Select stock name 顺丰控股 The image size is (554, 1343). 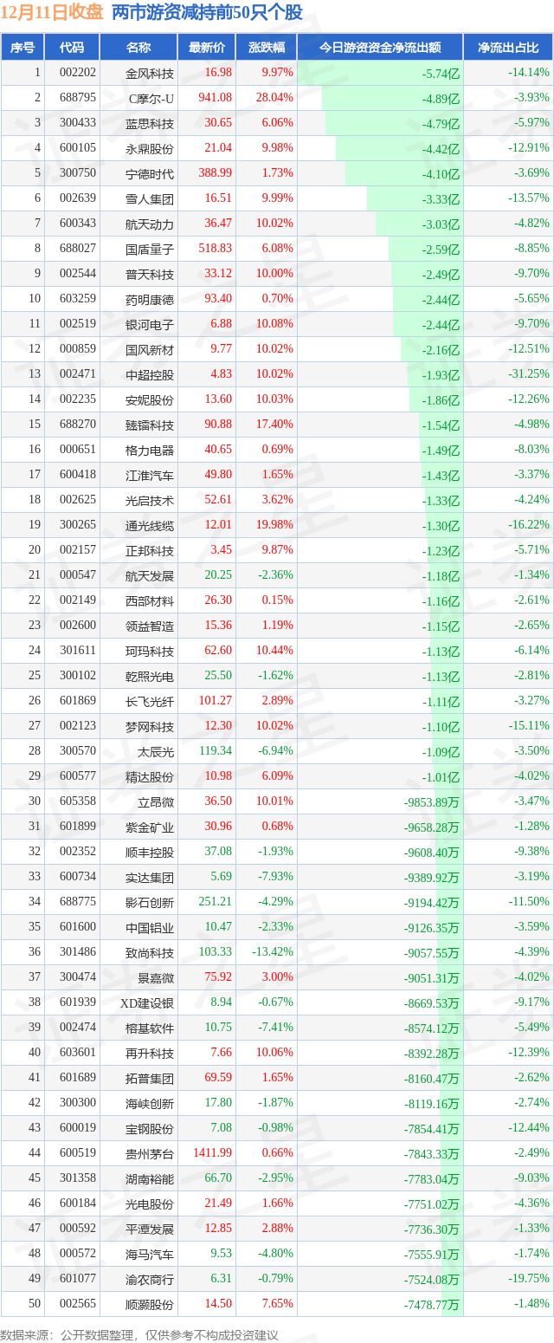click(150, 852)
